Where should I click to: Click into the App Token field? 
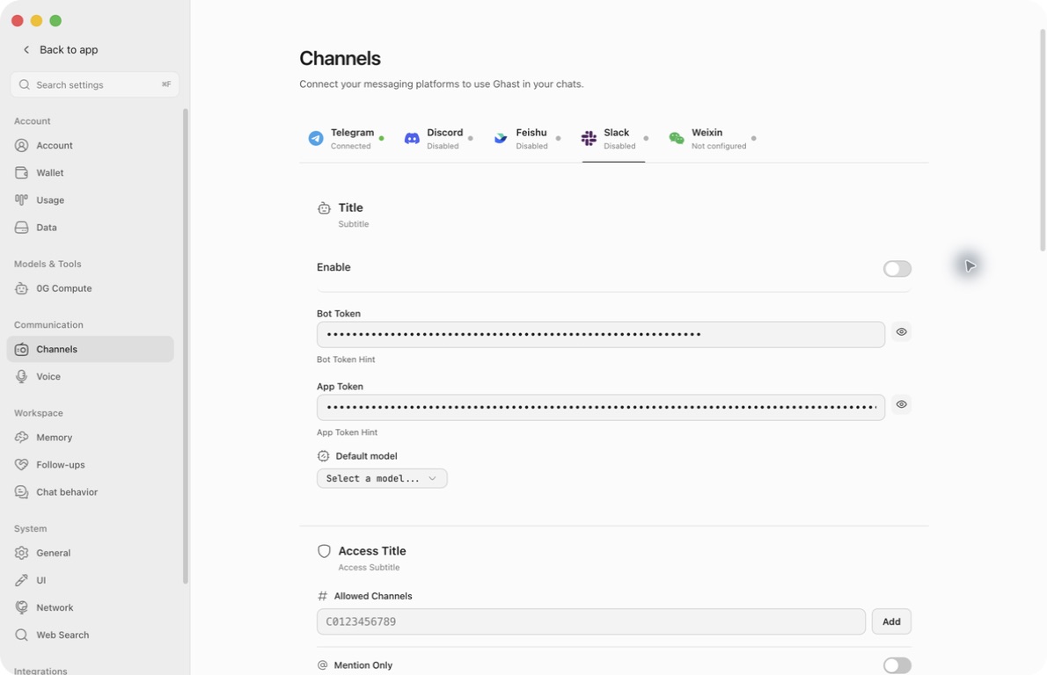(601, 408)
